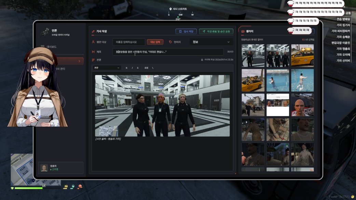Viewport: 356px width, 200px height.
Task: Focus the 이름을 입력하십시오 name input field
Action: click(129, 42)
